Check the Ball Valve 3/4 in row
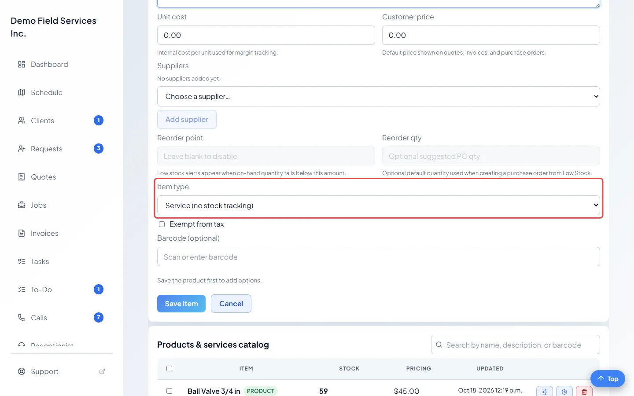The image size is (634, 396). (170, 391)
